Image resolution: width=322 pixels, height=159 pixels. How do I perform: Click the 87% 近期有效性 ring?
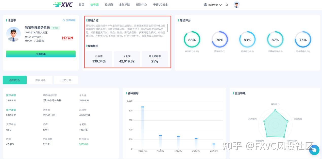click(275, 39)
